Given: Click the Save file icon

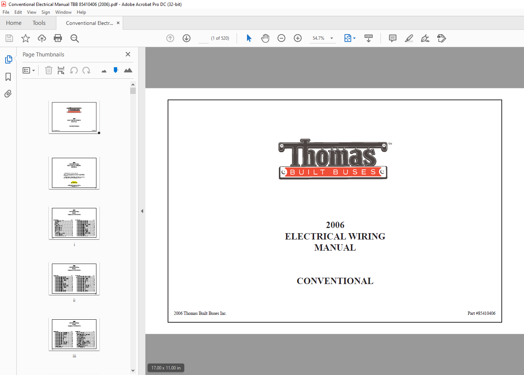Looking at the screenshot, I should pyautogui.click(x=9, y=38).
